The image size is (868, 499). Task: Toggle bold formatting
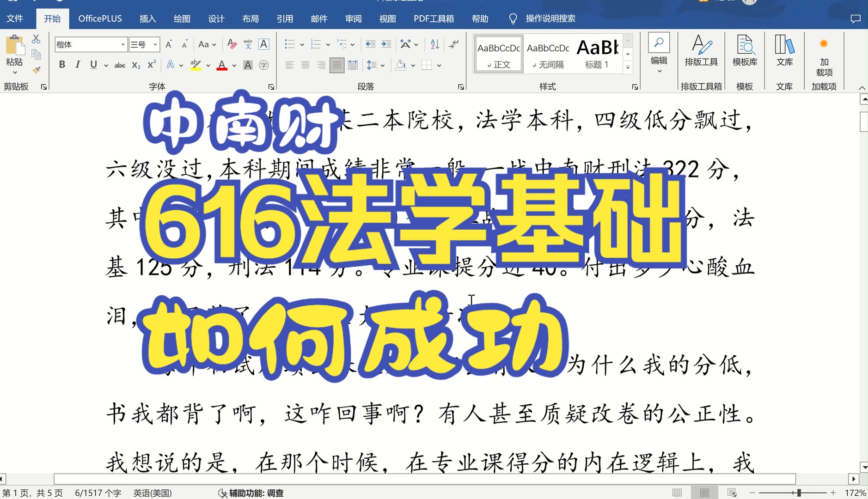(62, 65)
